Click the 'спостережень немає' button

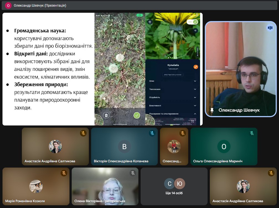pos(173,75)
